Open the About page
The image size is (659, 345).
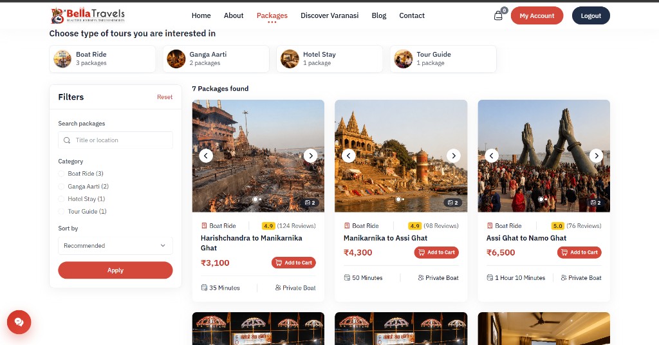point(234,15)
